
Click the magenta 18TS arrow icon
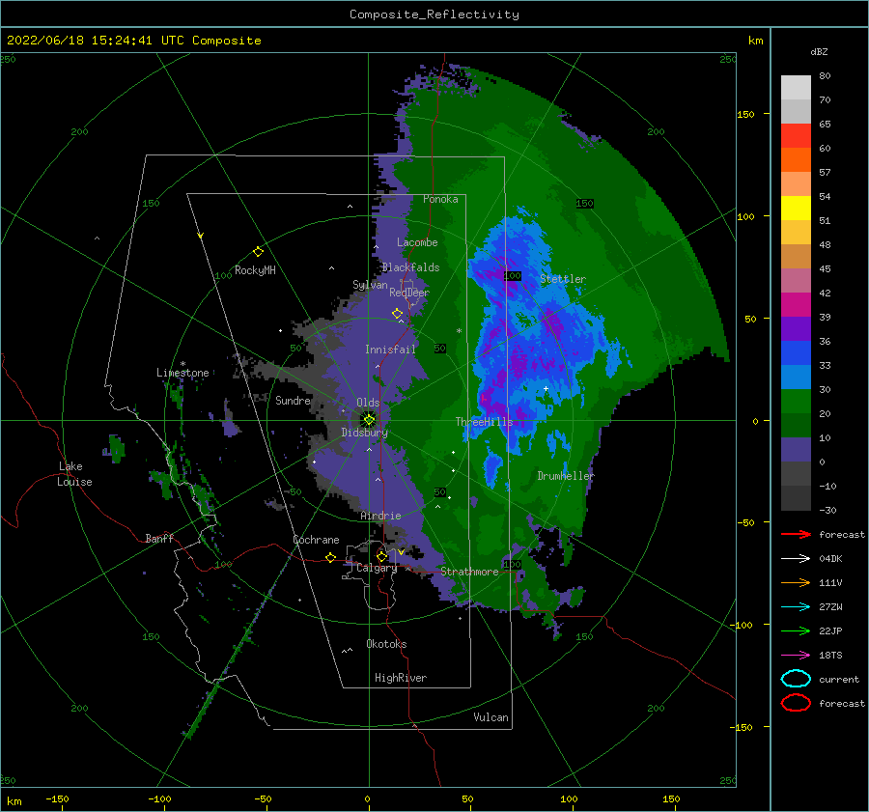point(796,656)
